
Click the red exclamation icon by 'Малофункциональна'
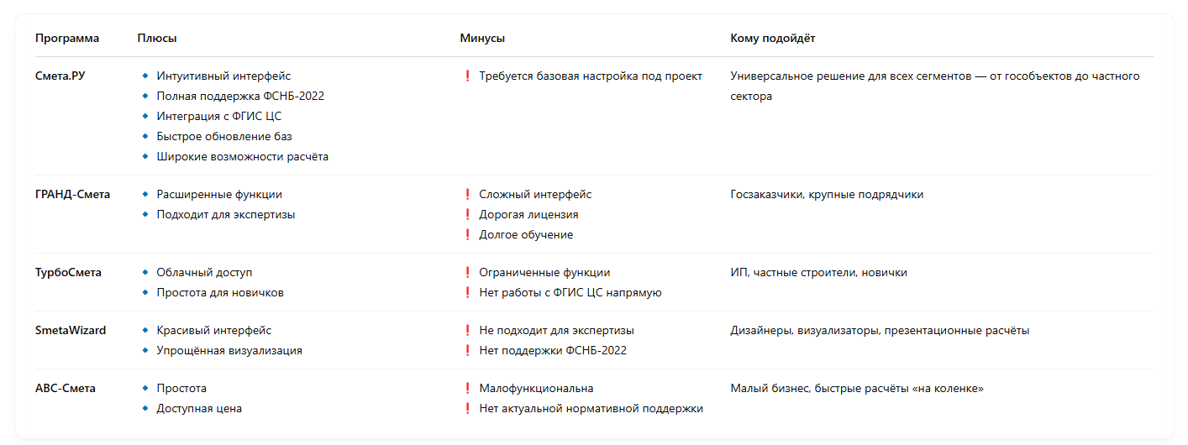click(x=467, y=388)
